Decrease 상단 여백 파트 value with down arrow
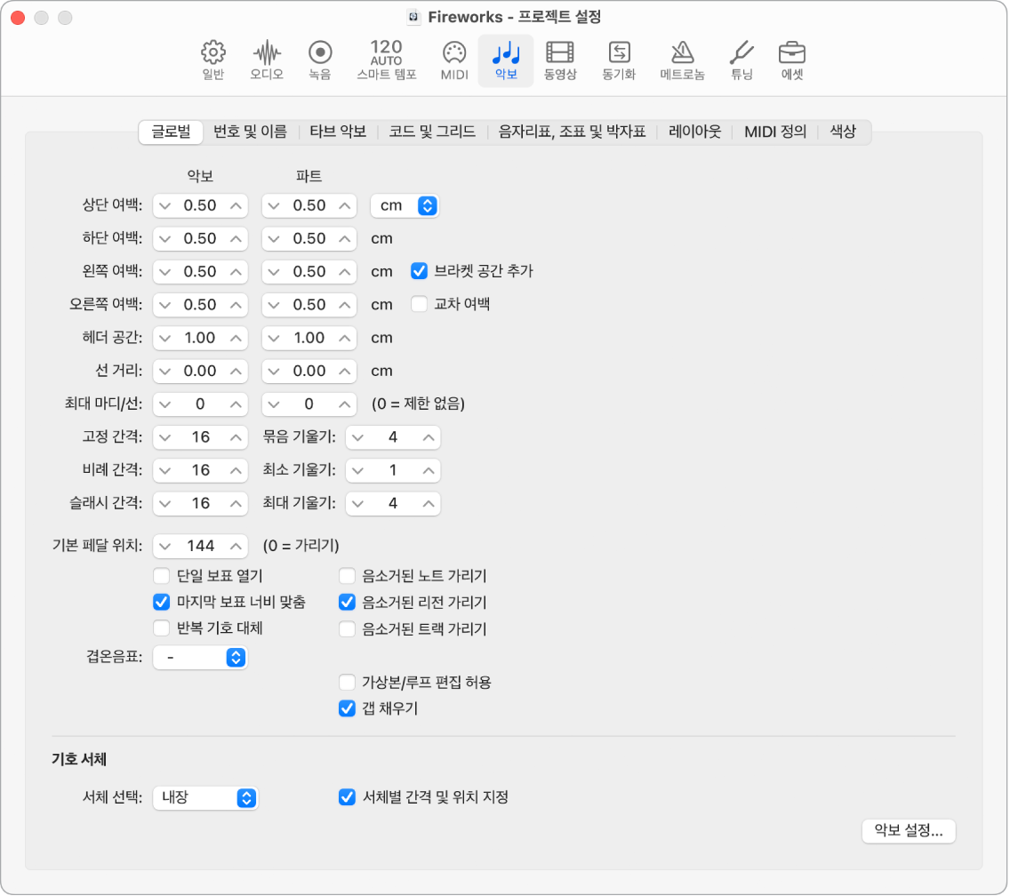Viewport: 1010px width, 896px height. click(274, 206)
